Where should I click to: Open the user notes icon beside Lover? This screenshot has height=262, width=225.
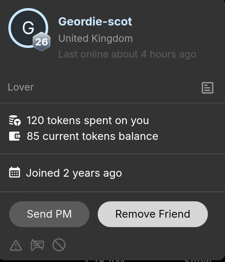(x=207, y=88)
